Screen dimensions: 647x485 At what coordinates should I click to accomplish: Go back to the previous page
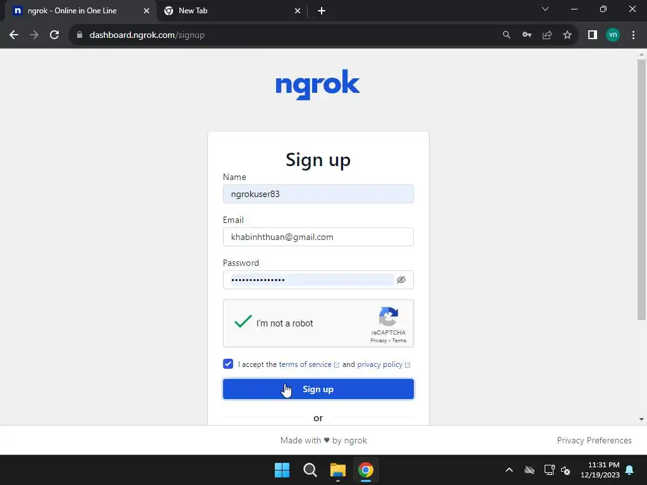(x=14, y=35)
